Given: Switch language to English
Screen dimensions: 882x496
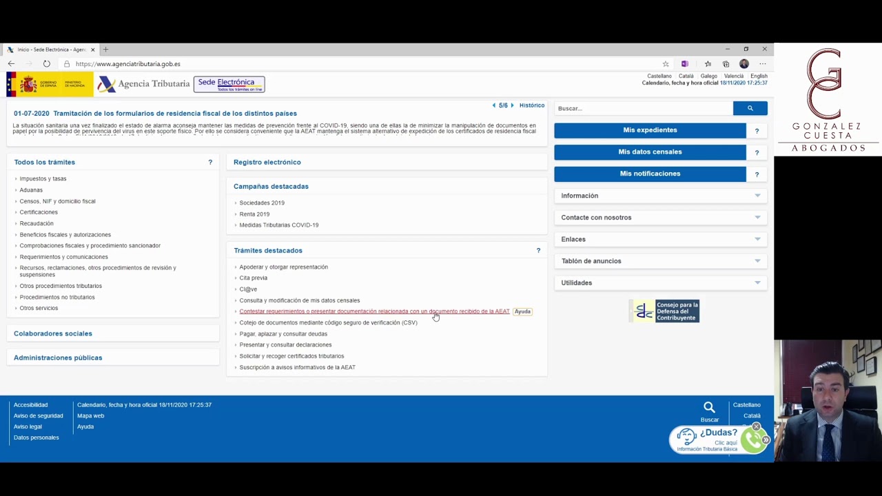Looking at the screenshot, I should 759,76.
